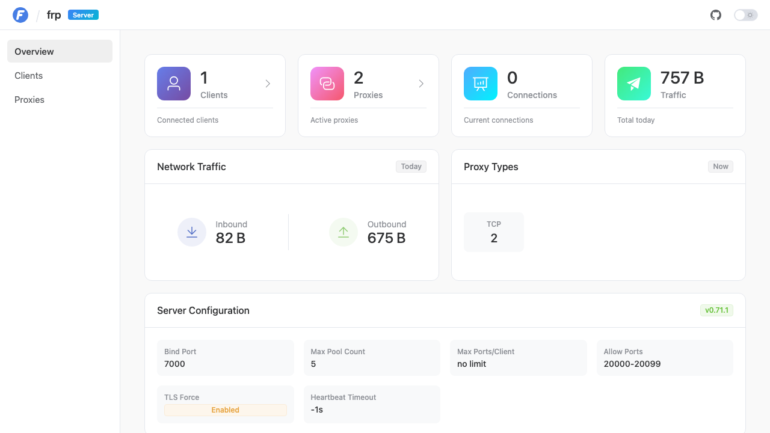The image size is (770, 433).
Task: Click the green Traffic paper-plane icon
Action: click(x=634, y=84)
